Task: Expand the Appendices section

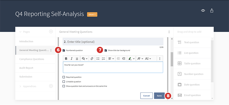Action: click(x=20, y=86)
